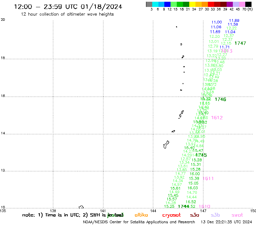Screen dimensions: 256x225
Task: Click the gray swatch in the legend
Action: [x=149, y=4]
